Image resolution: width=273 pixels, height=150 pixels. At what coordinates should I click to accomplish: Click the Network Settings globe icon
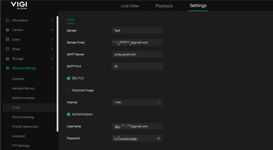(x=8, y=68)
